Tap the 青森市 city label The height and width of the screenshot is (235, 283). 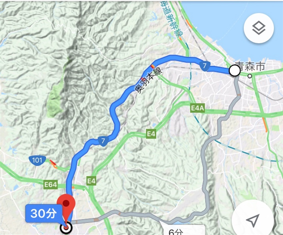[250, 66]
